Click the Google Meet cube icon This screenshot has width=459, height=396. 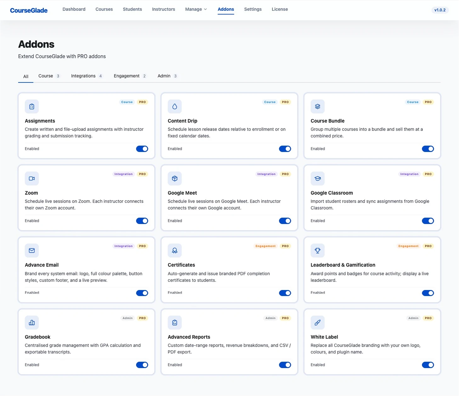coord(175,178)
